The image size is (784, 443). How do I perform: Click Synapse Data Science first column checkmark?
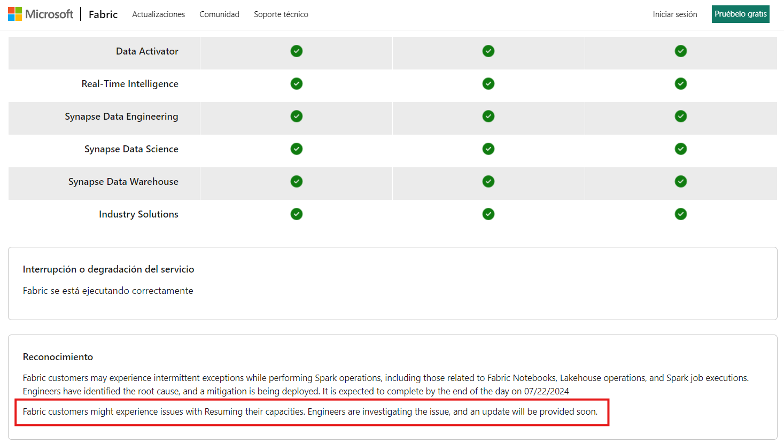[297, 149]
